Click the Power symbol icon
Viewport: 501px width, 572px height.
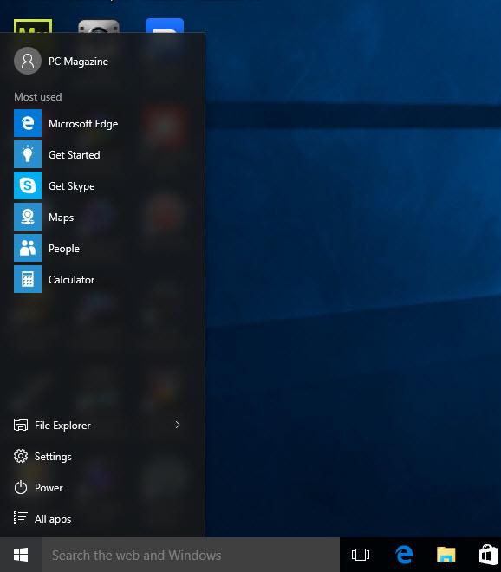[x=21, y=487]
